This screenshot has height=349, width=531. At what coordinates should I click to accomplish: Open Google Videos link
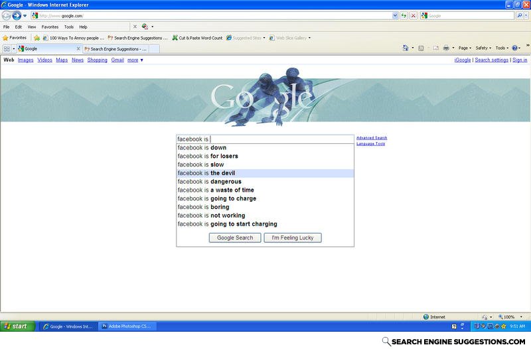44,60
